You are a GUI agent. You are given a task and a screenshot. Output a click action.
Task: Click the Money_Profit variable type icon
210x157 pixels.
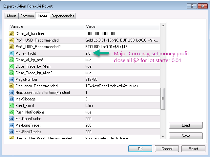11,53
